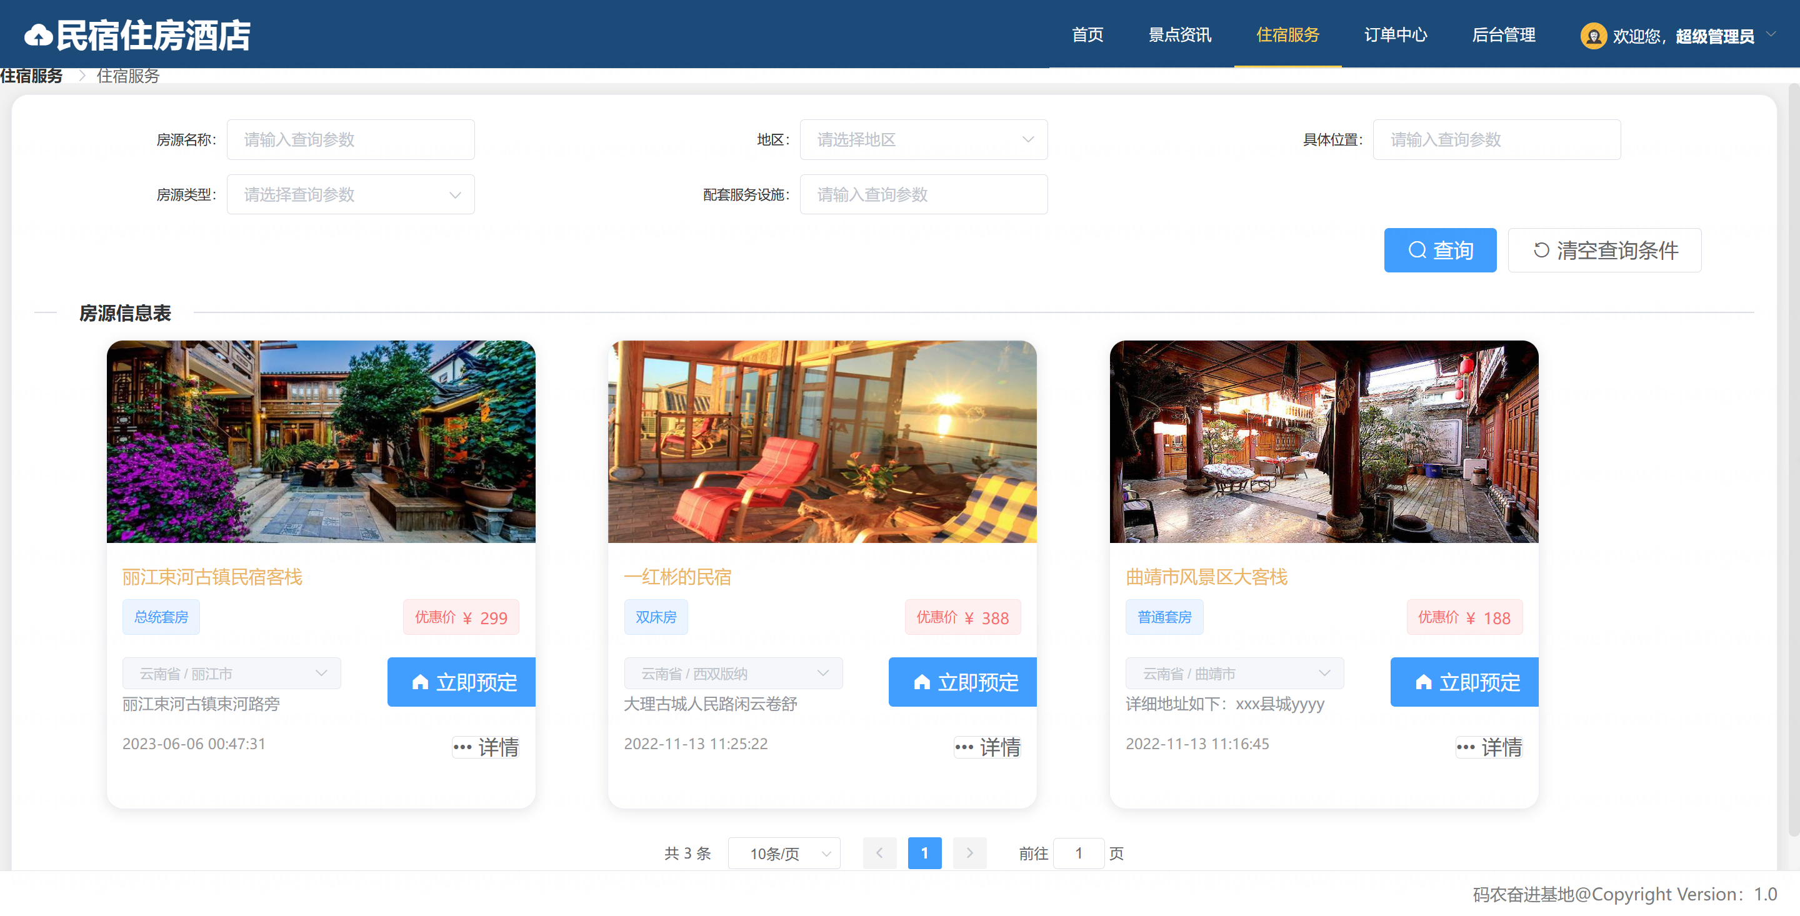Expand the 地区 region dropdown
Viewport: 1800px width, 916px height.
coord(922,140)
